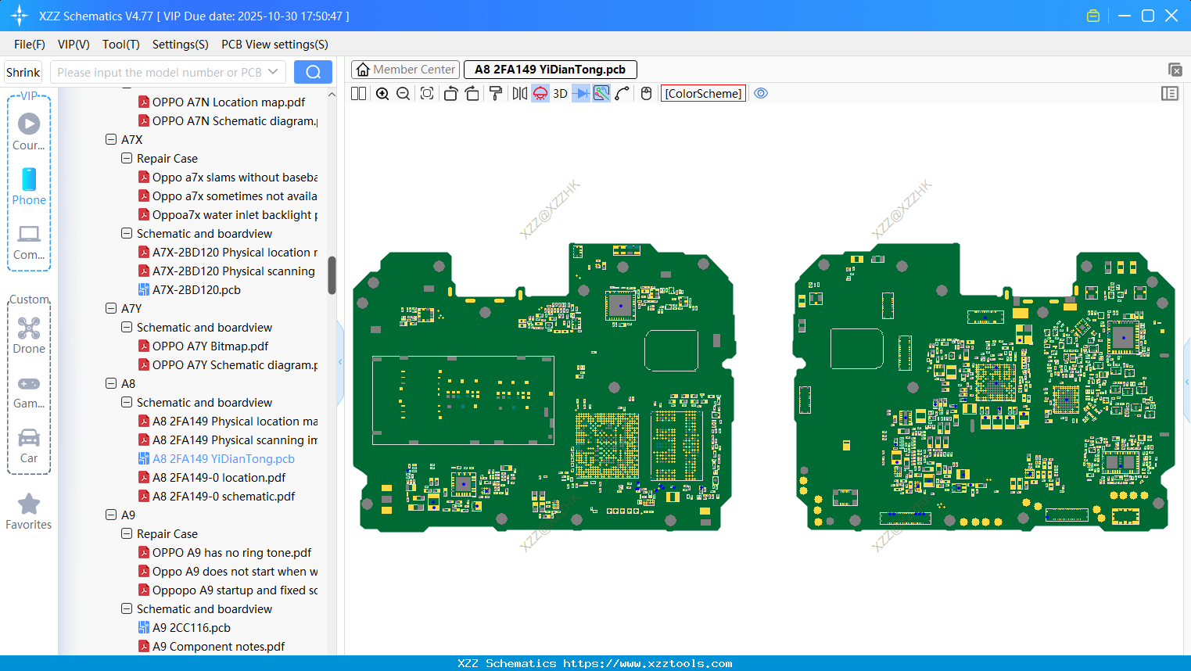Collapse the A9 Repair Case folder
Image resolution: width=1191 pixels, height=671 pixels.
(x=127, y=534)
